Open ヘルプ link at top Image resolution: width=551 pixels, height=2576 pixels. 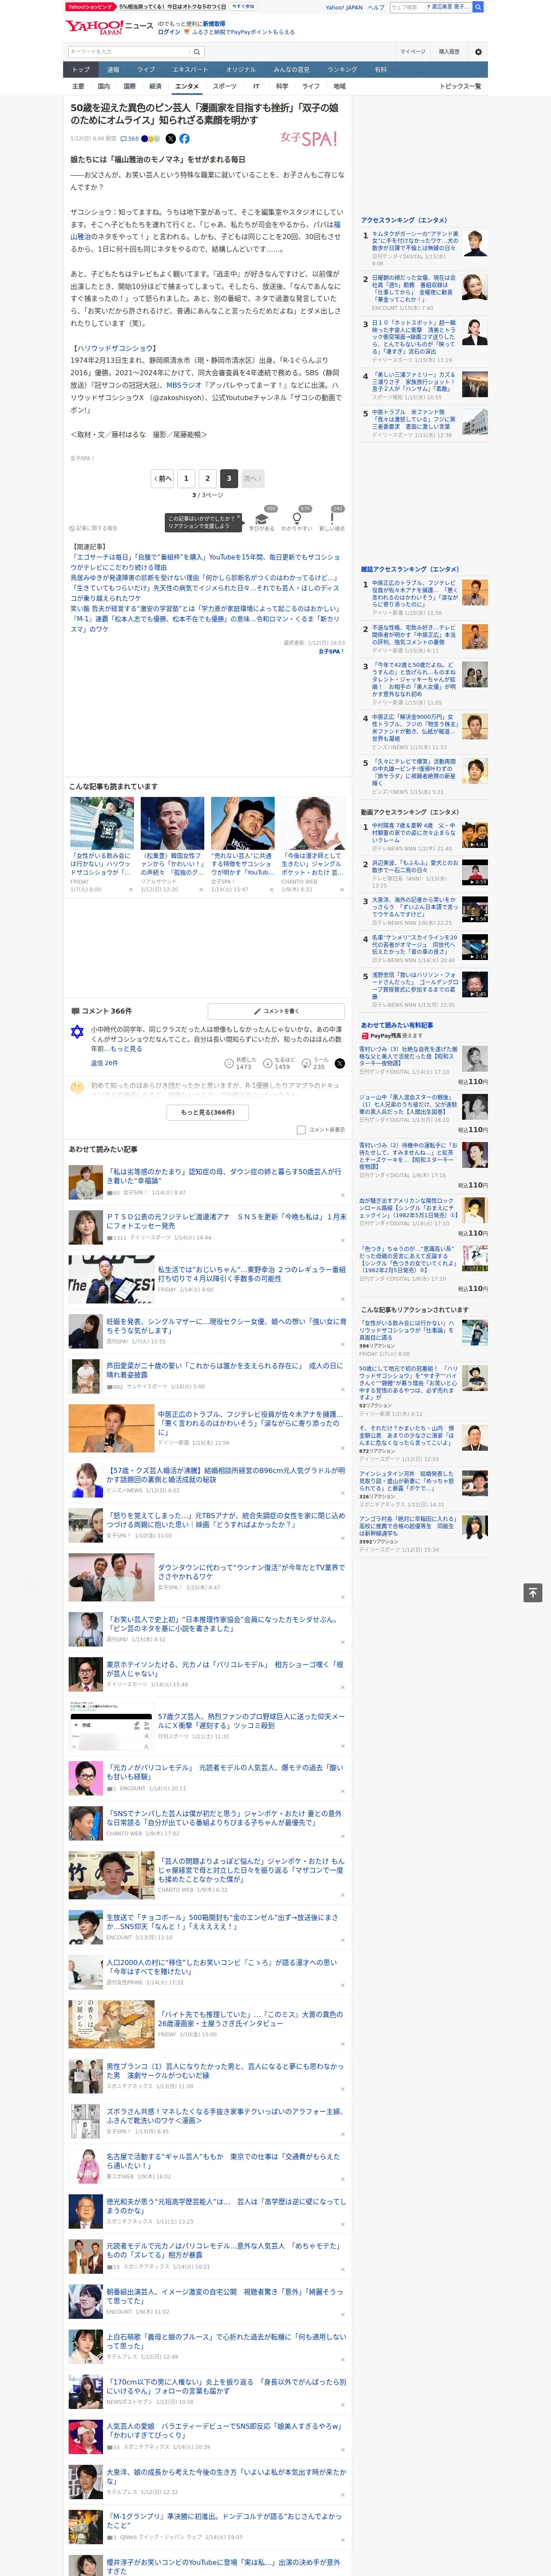(376, 7)
